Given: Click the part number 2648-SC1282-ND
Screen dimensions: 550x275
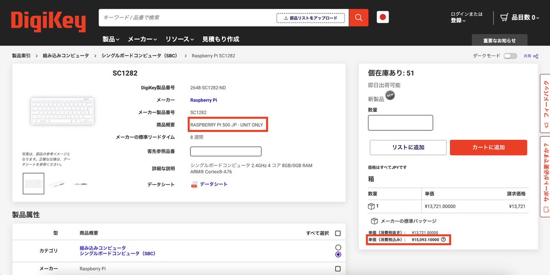Looking at the screenshot, I should (208, 88).
